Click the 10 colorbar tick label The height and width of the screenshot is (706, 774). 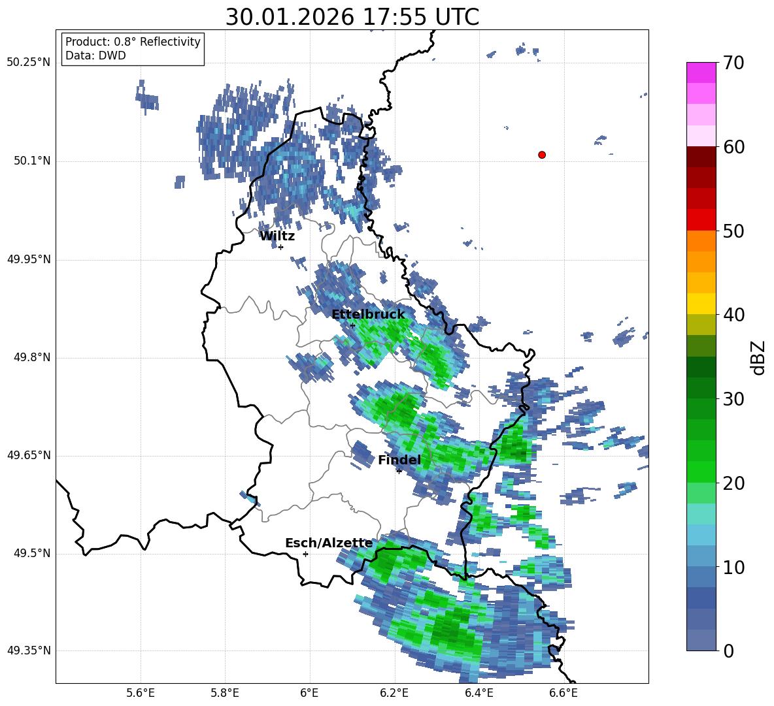click(x=734, y=568)
